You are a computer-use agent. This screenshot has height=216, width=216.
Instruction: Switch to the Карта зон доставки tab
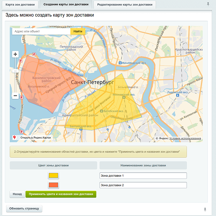[x=20, y=5]
